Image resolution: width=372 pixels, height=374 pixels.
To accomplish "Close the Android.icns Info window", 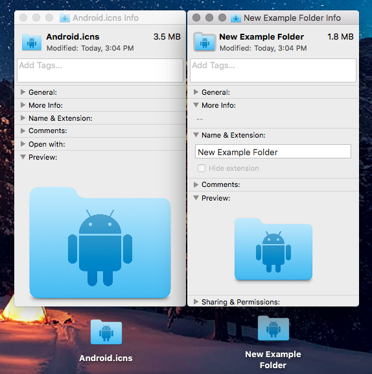I will [x=23, y=18].
